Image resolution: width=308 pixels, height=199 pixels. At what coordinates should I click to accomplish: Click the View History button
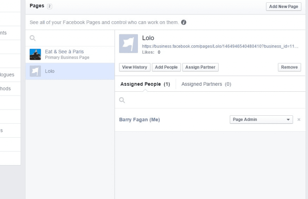(135, 67)
